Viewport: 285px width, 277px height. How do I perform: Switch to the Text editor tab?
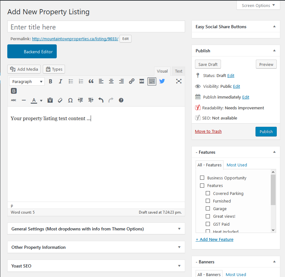pyautogui.click(x=179, y=71)
